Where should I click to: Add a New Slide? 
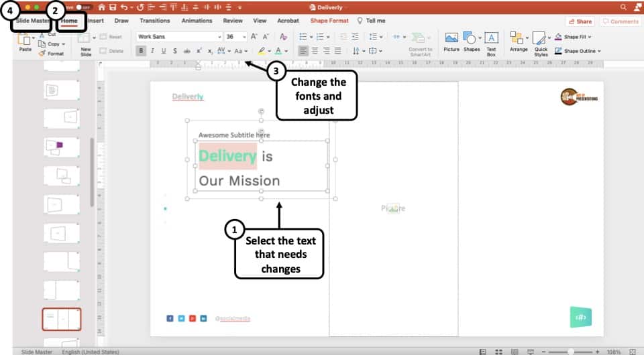[85, 45]
